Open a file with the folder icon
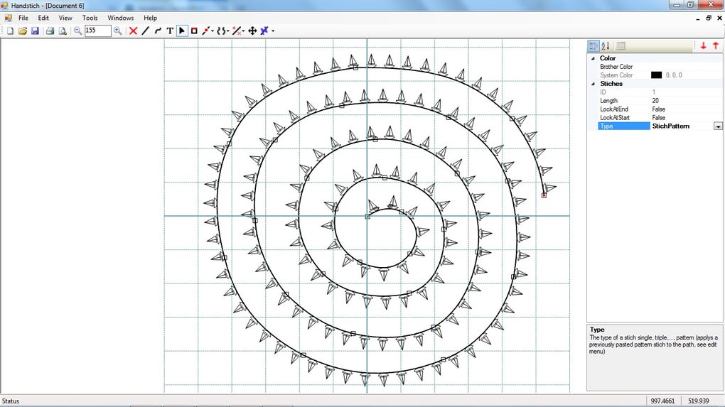Screen dimensions: 725x407 pos(22,31)
